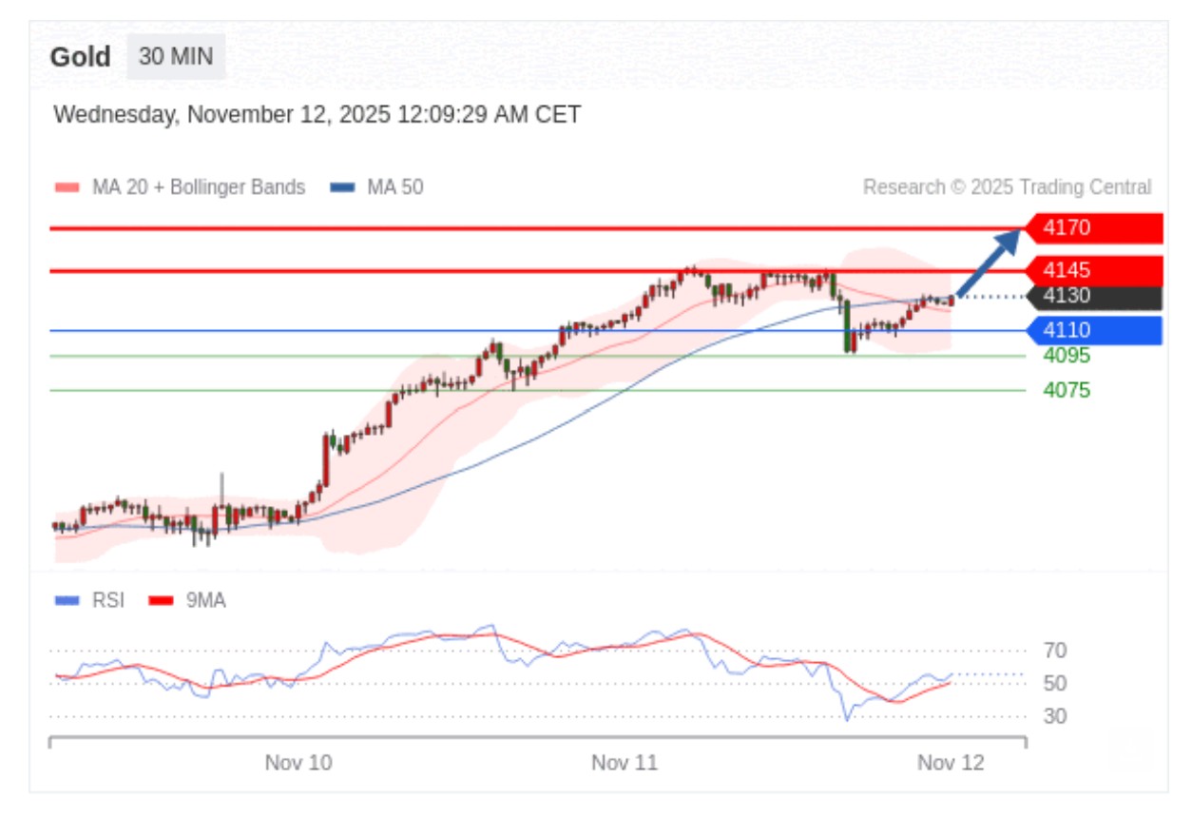The height and width of the screenshot is (818, 1192).
Task: Click the Nov 11 date axis label
Action: 625,763
